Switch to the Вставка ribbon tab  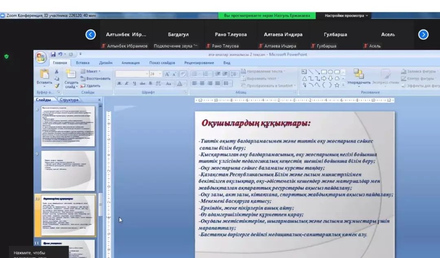tap(82, 63)
